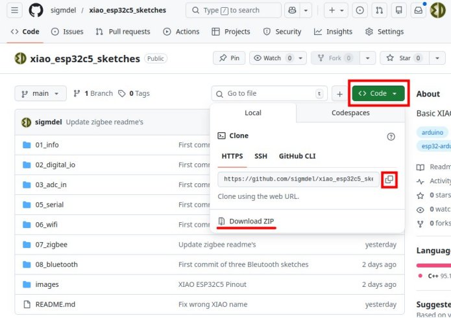Switch to the Settings tab
This screenshot has width=451, height=318.
click(384, 32)
